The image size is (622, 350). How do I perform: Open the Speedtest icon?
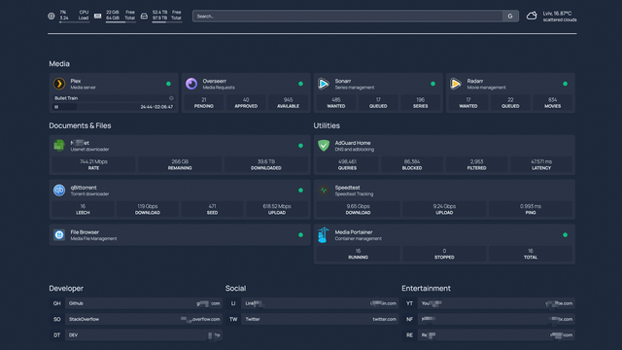pyautogui.click(x=324, y=191)
